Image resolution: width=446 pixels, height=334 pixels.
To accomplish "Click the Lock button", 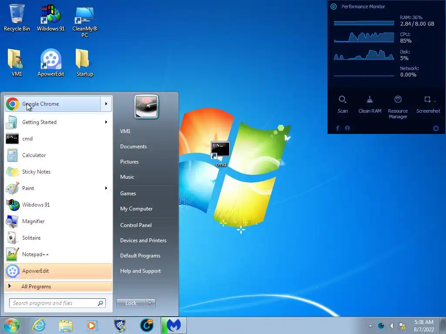I will tap(131, 303).
